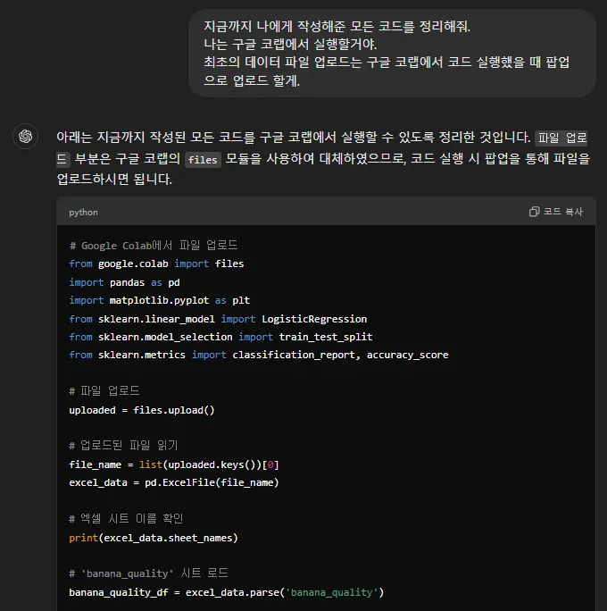Click the inline code chip '파일 업로'
The width and height of the screenshot is (607, 611).
(562, 138)
